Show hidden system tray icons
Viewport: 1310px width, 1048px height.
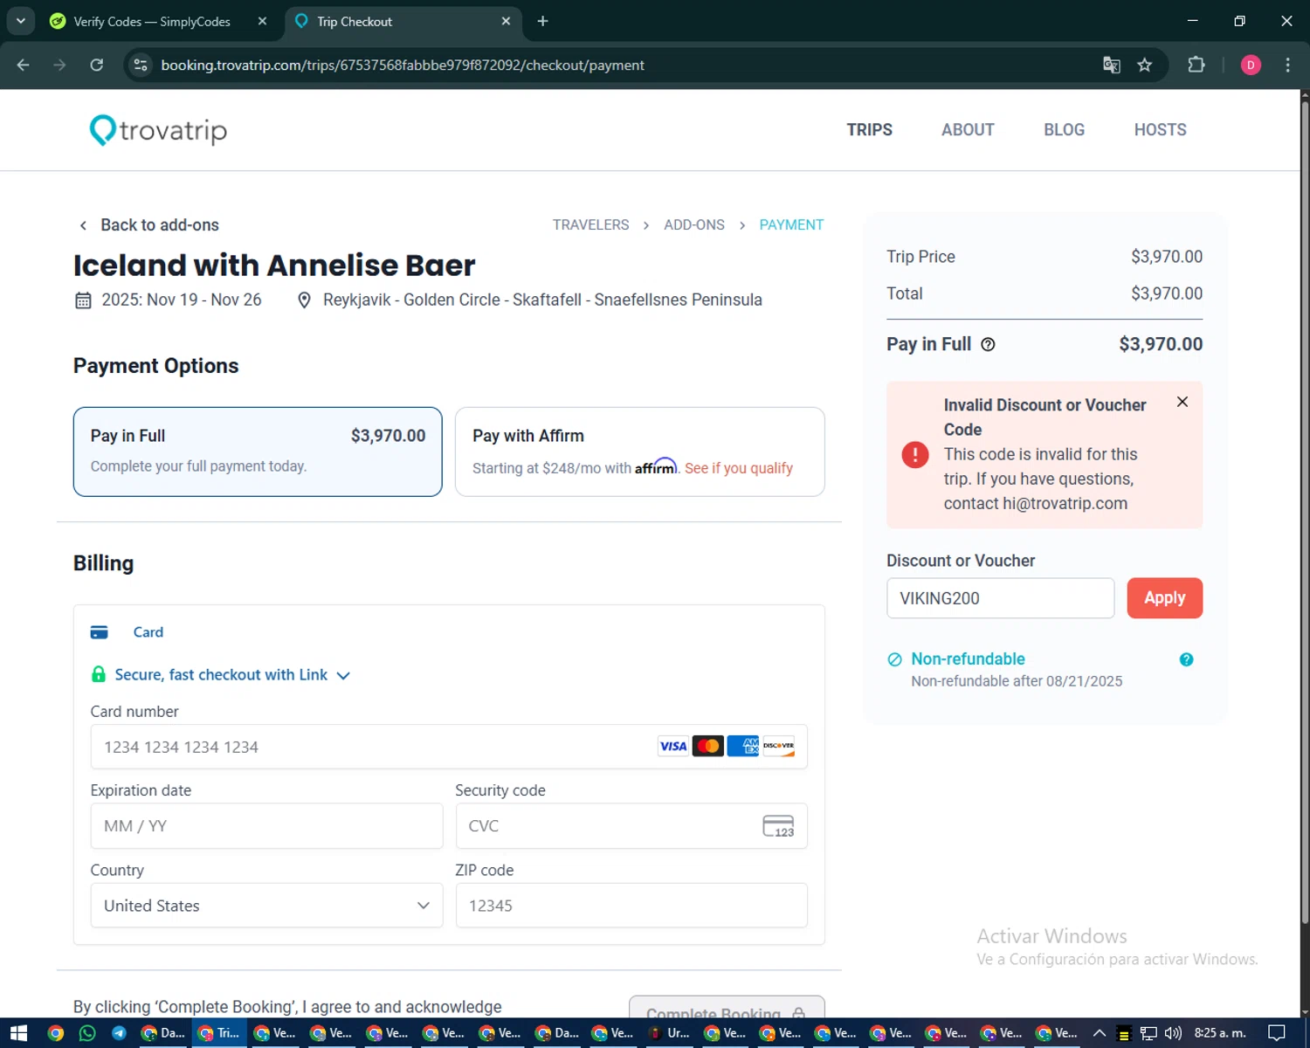[x=1100, y=1033]
